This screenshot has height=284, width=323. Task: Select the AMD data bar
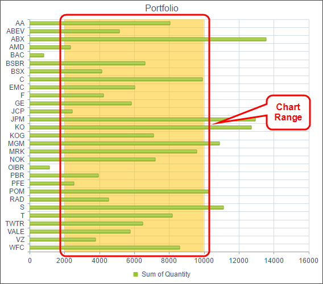(x=50, y=47)
